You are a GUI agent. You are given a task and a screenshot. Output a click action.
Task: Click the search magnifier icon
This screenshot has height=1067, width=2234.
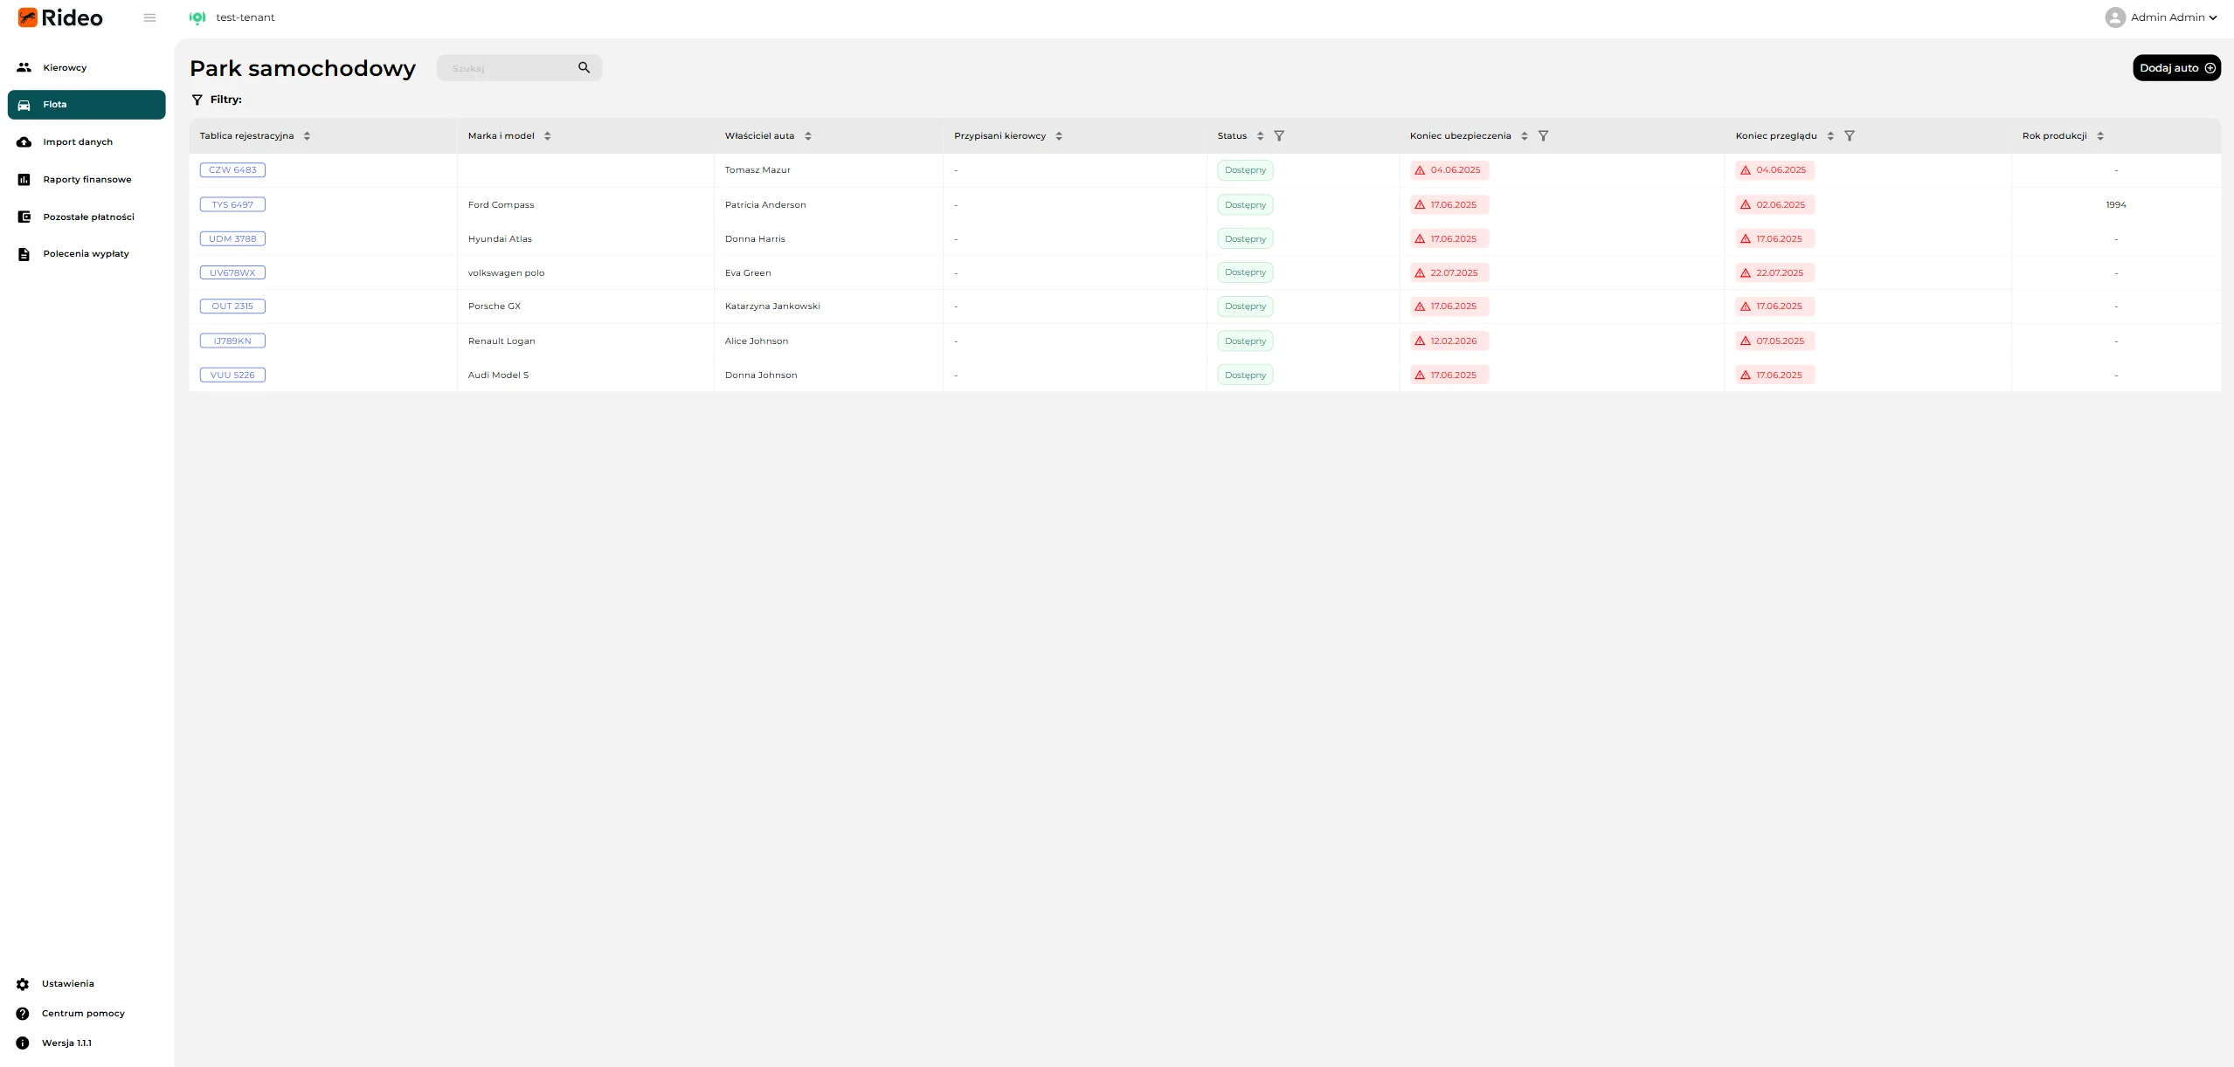click(x=584, y=67)
